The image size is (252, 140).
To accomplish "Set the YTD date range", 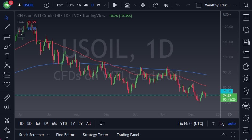I will [x=64, y=123].
